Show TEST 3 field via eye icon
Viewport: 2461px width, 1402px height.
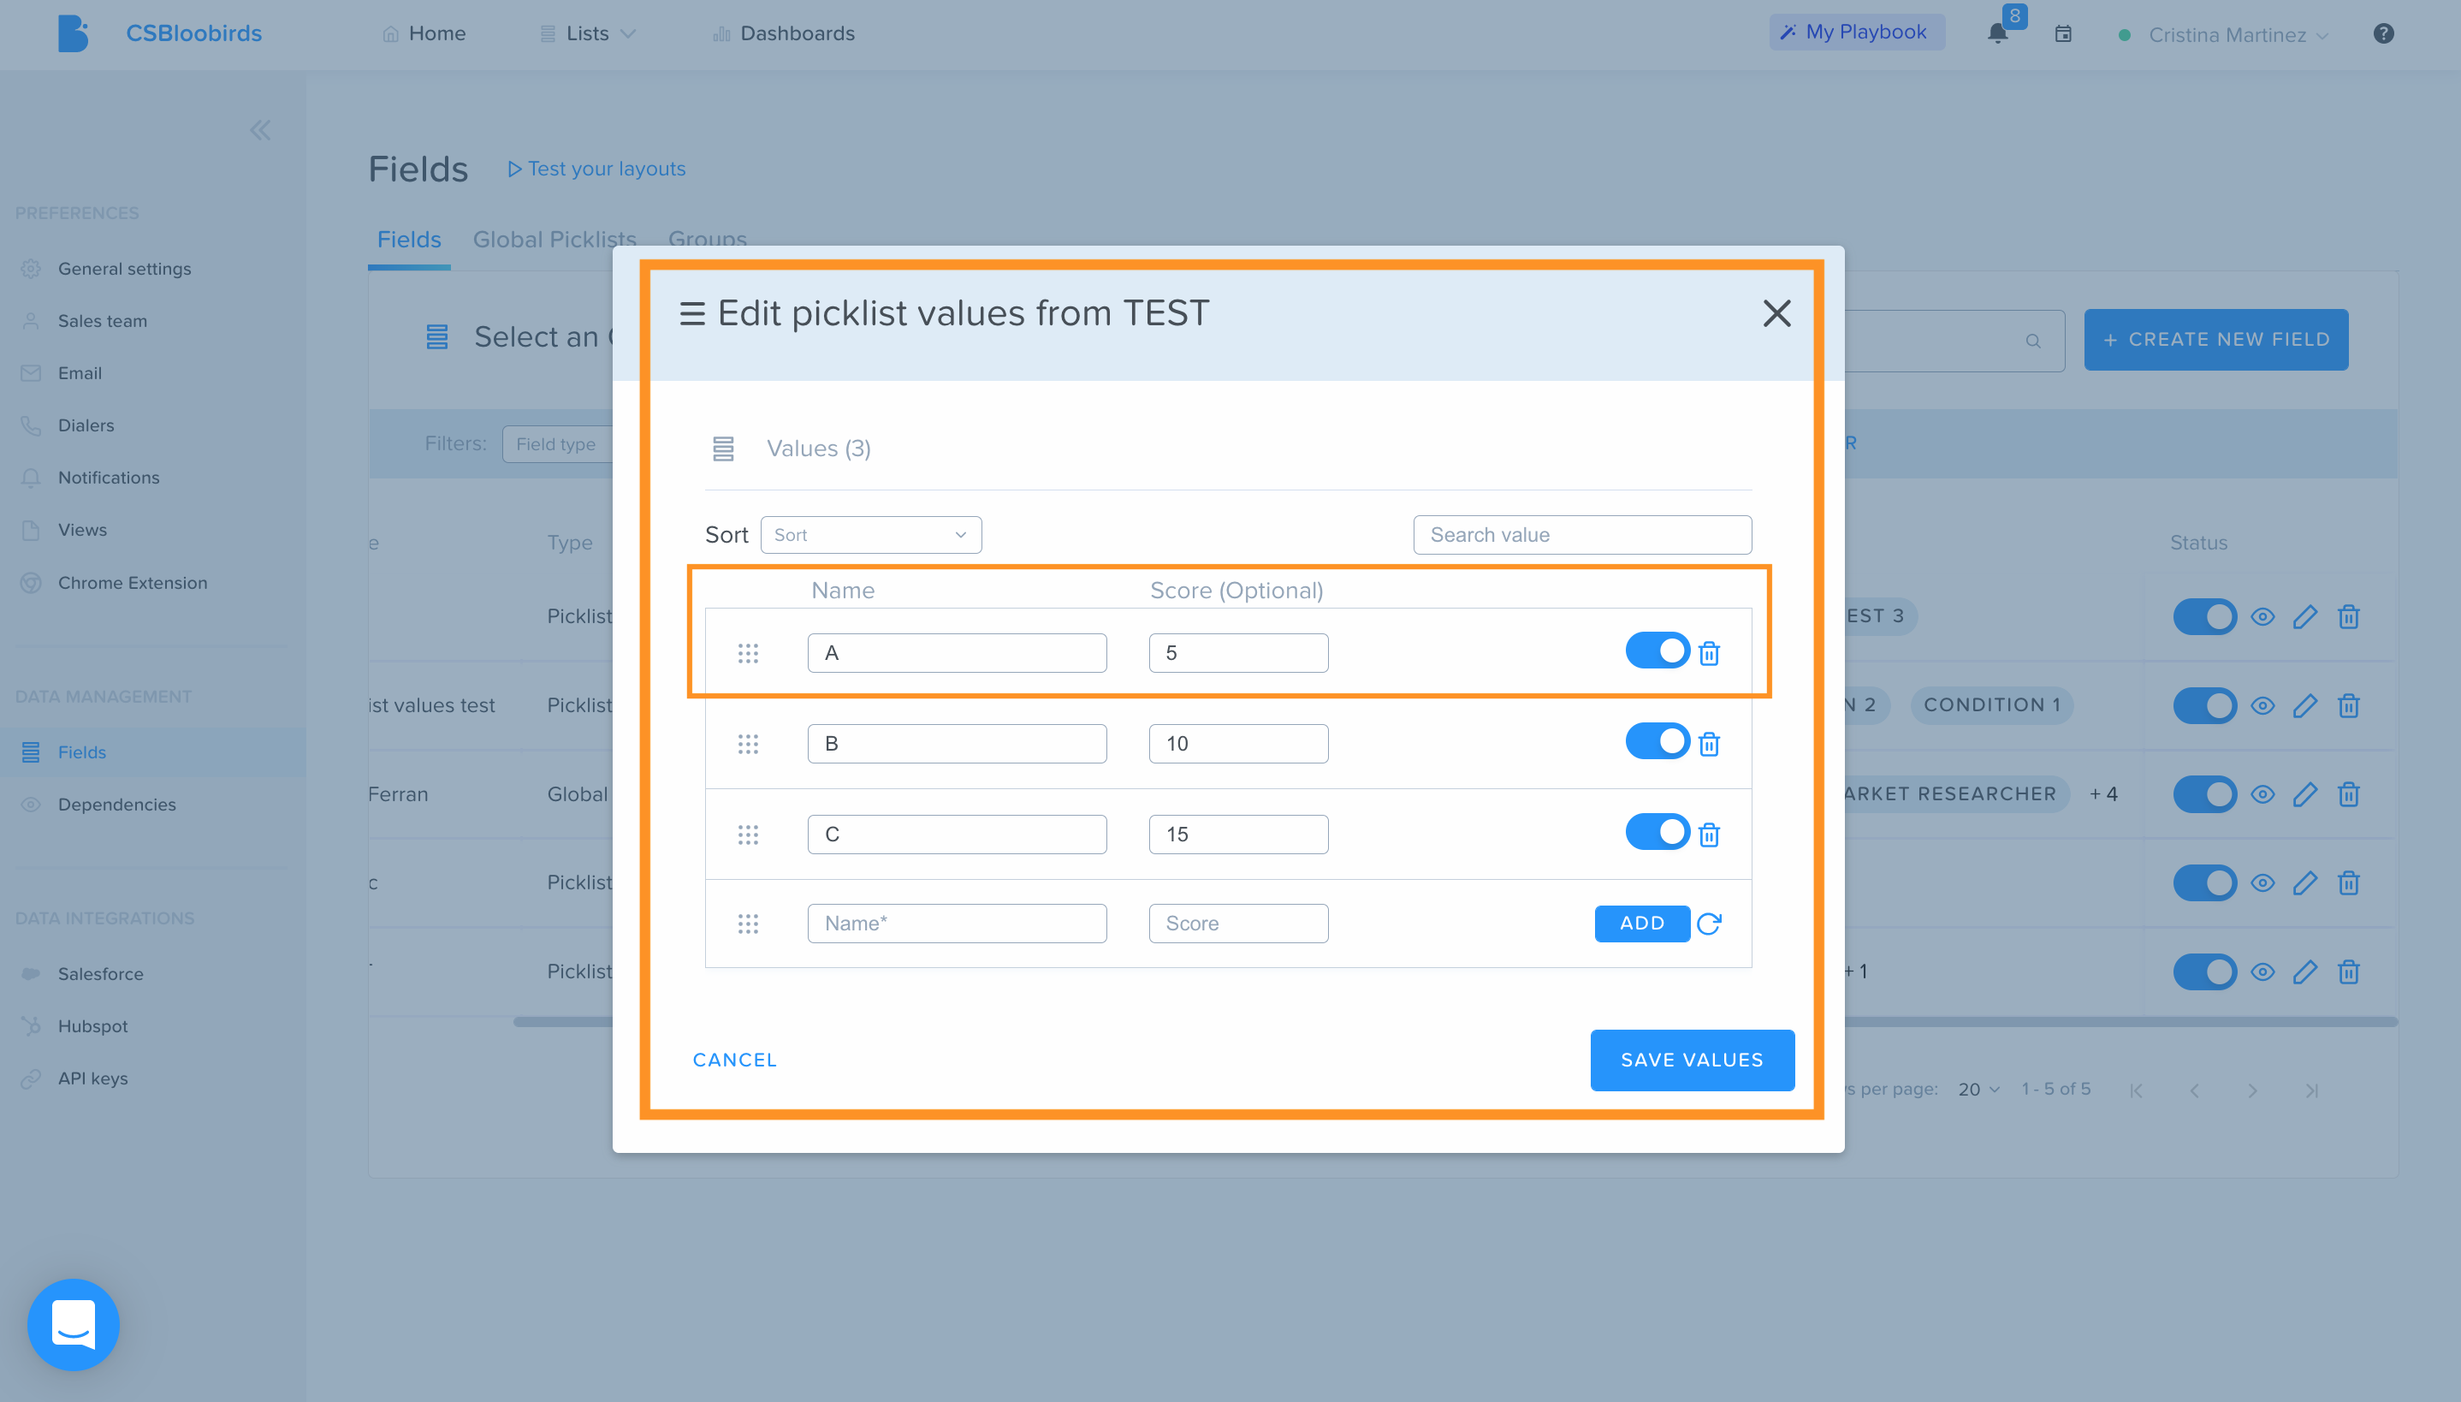coord(2262,616)
